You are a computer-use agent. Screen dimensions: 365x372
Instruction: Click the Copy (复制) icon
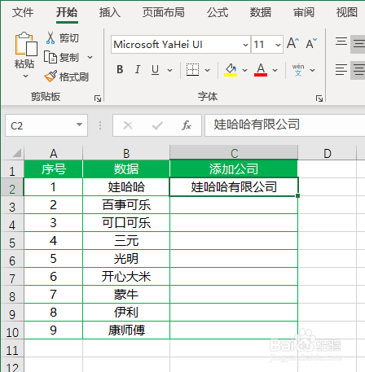(51, 57)
